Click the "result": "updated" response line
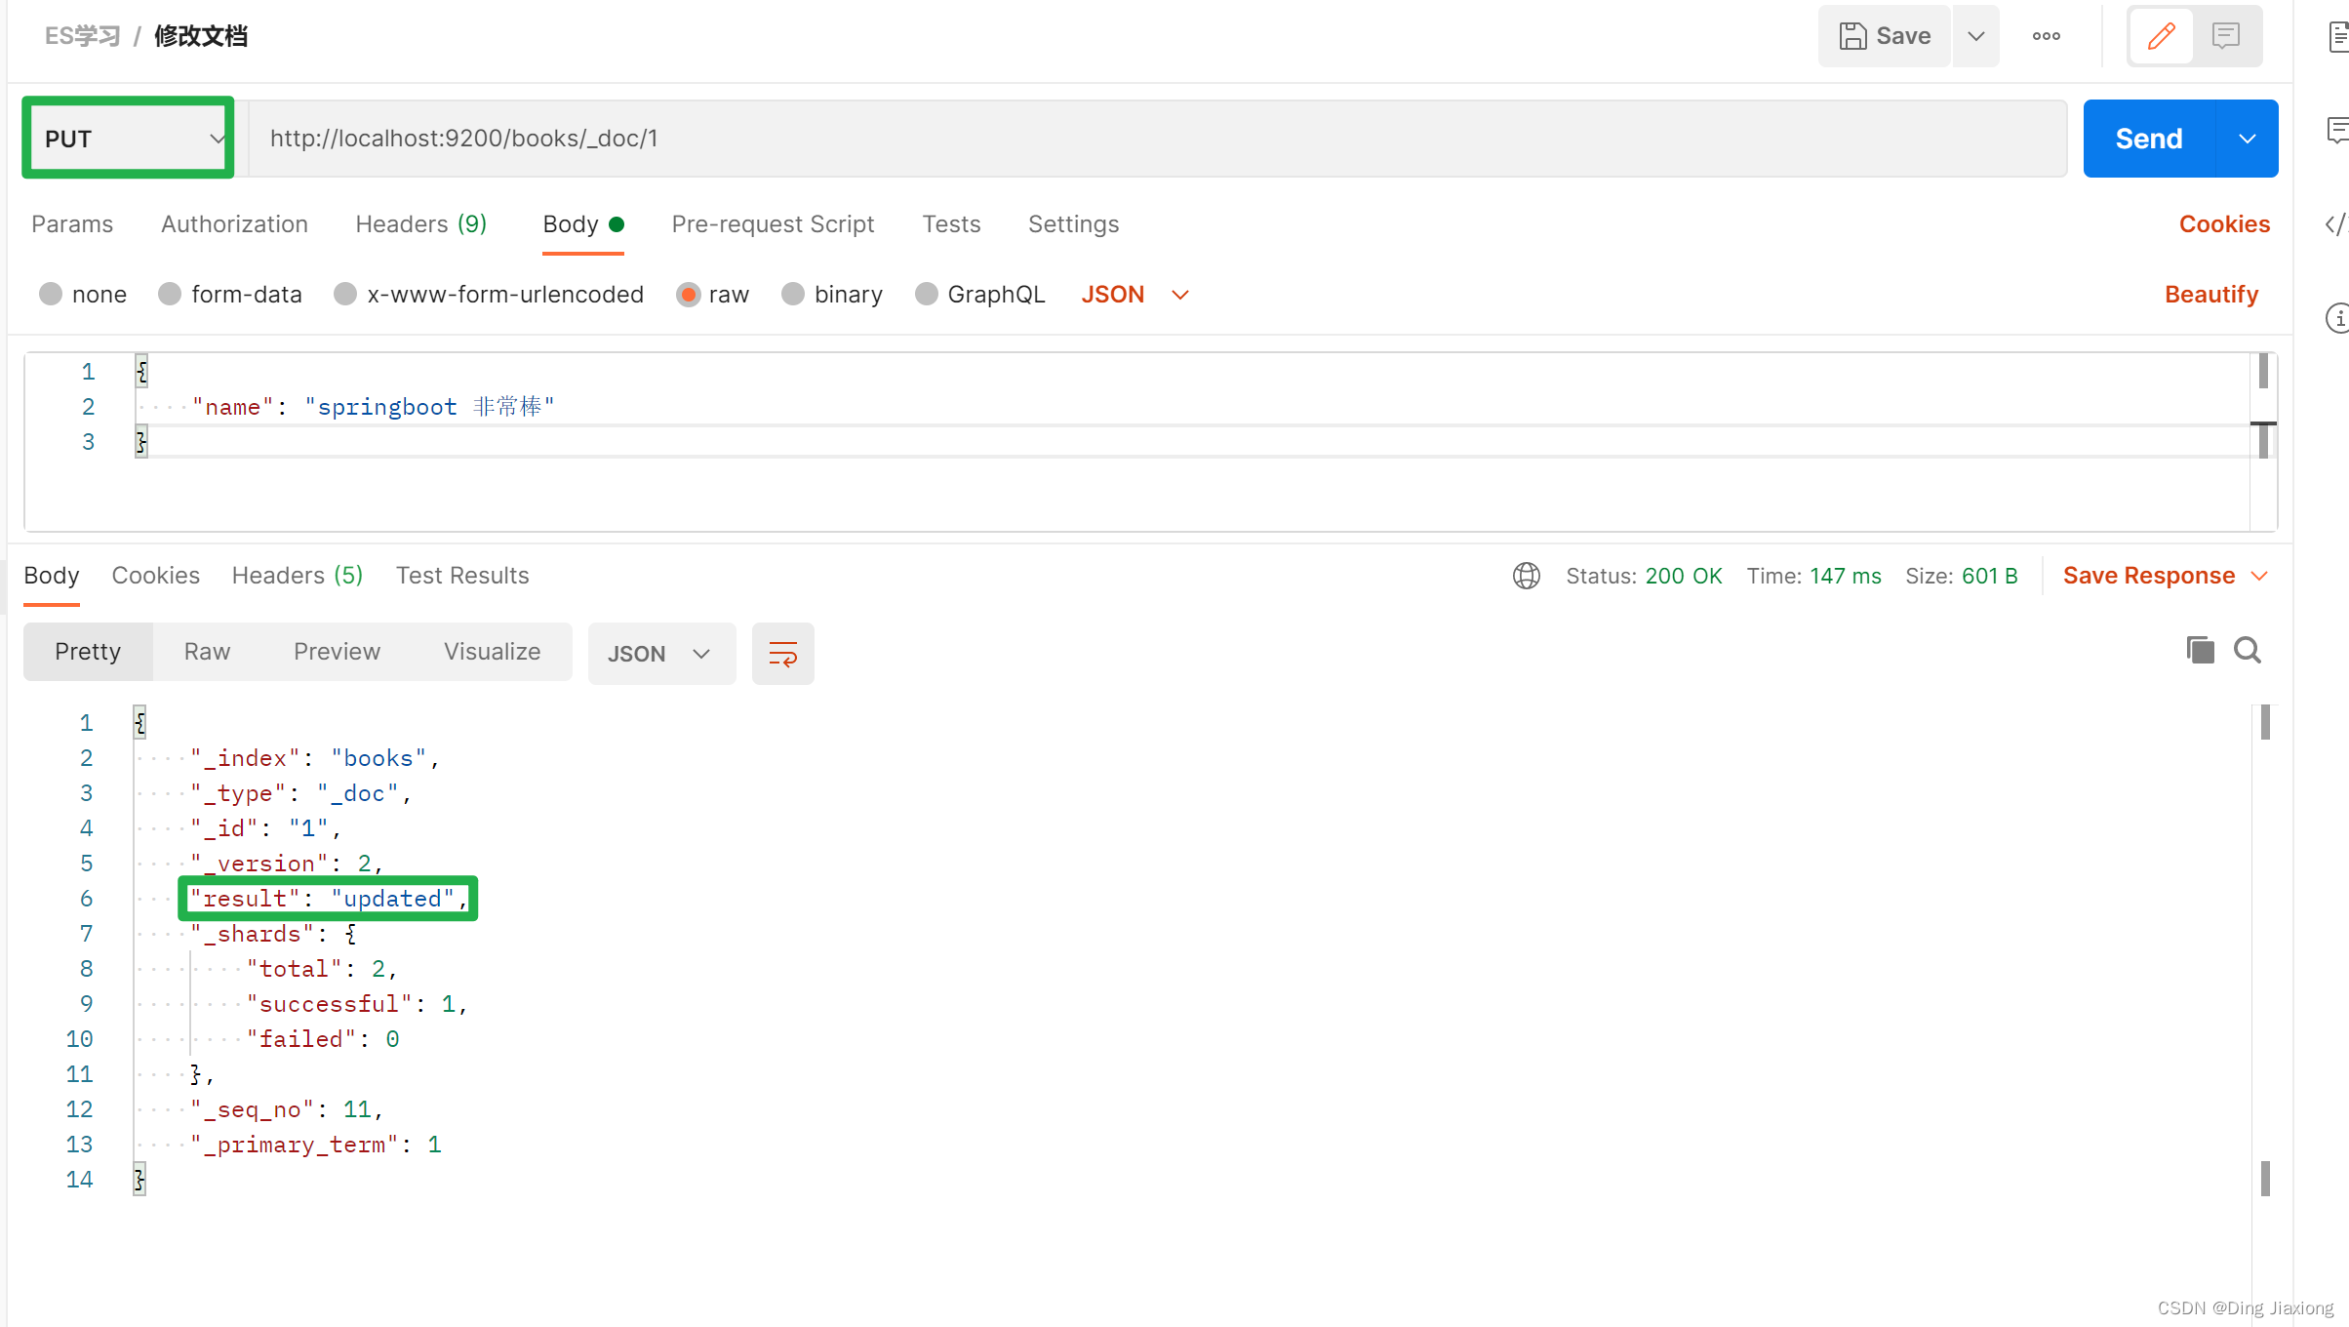The image size is (2349, 1327). [329, 899]
